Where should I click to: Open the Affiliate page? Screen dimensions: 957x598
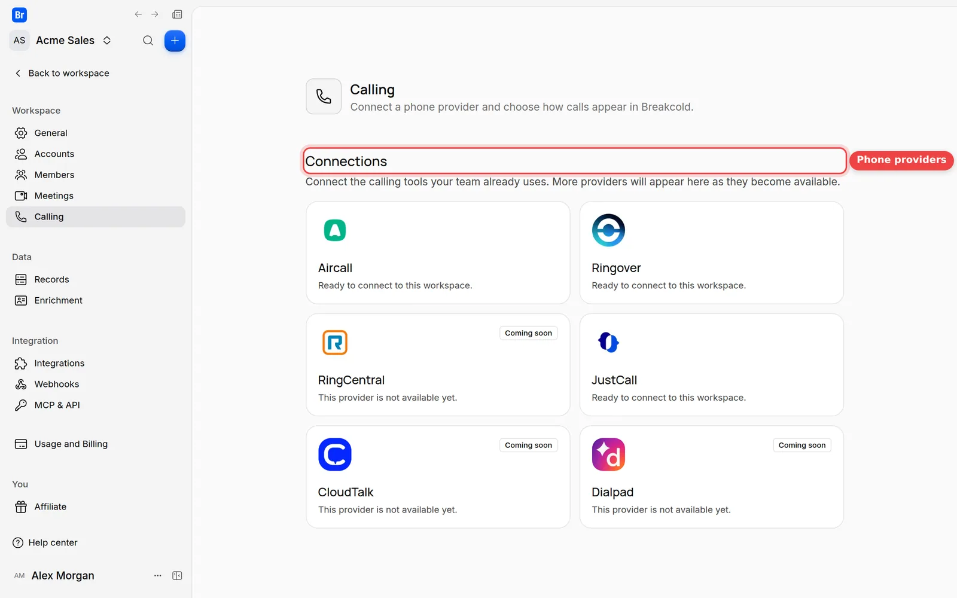click(x=96, y=507)
